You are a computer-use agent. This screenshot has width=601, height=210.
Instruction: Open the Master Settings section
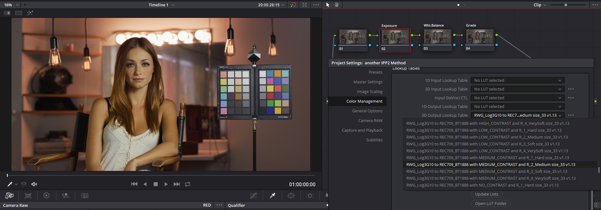pyautogui.click(x=368, y=82)
